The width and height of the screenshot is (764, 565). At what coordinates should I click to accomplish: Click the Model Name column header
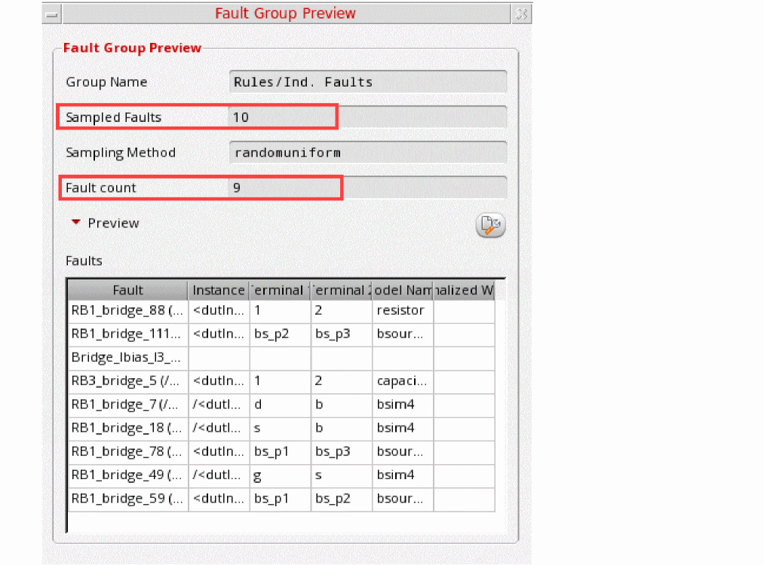tap(403, 290)
